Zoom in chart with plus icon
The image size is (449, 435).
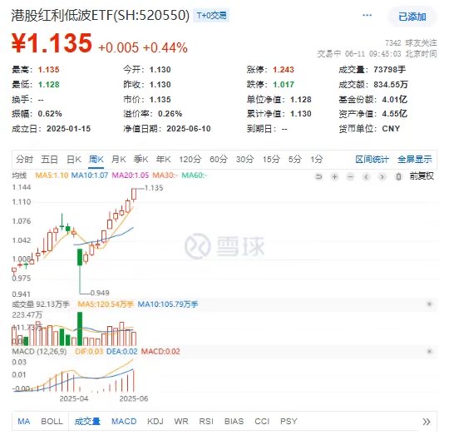334,176
